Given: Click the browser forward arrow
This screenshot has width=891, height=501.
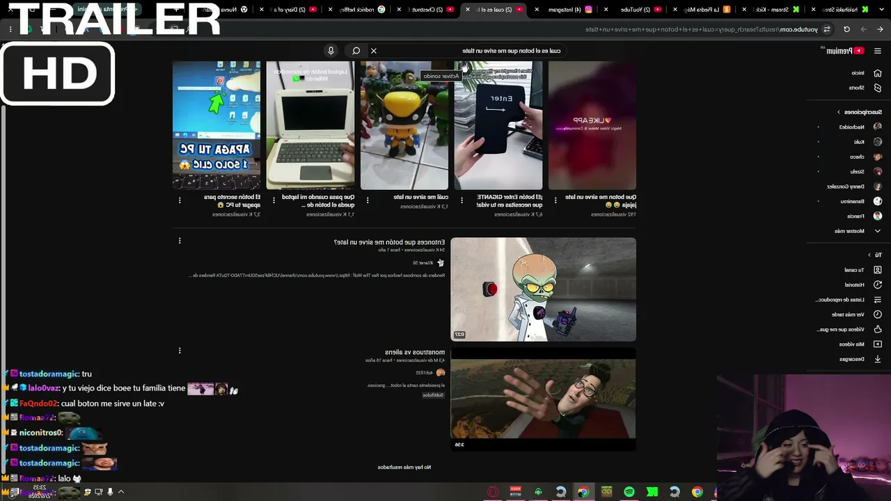Looking at the screenshot, I should click(x=863, y=29).
